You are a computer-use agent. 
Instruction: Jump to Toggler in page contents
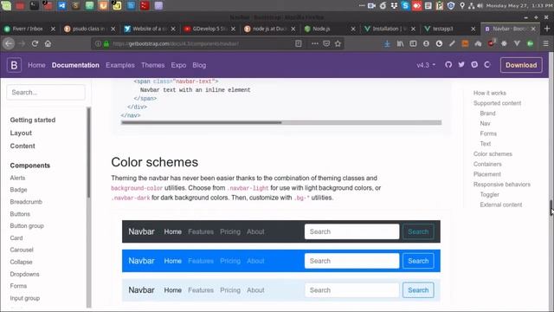click(x=489, y=194)
